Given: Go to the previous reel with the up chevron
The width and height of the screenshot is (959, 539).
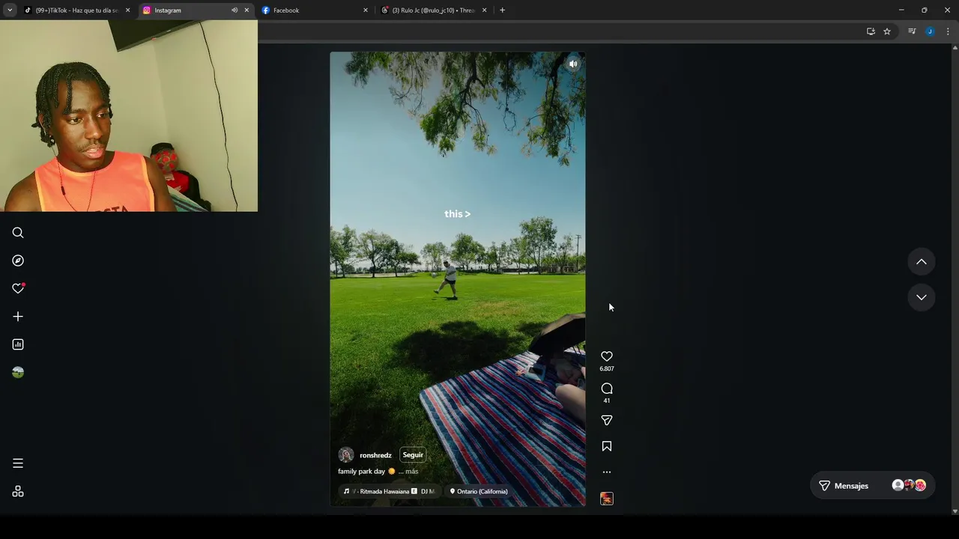Looking at the screenshot, I should pyautogui.click(x=922, y=262).
